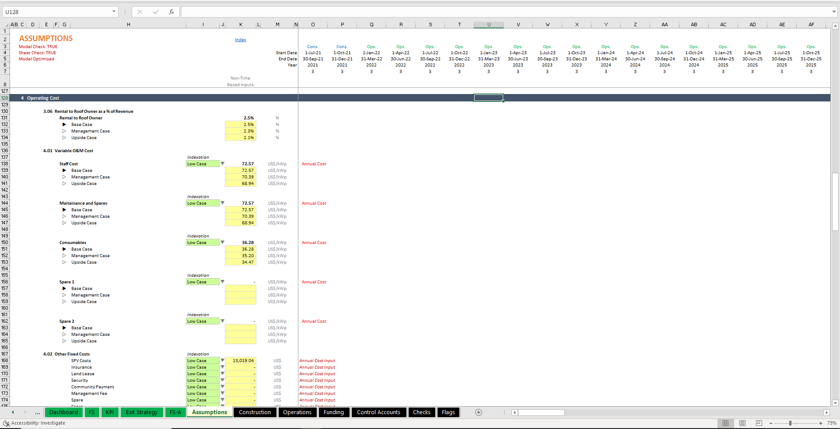This screenshot has height=429, width=840.
Task: Click the zoom in plus icon
Action: coord(821,423)
